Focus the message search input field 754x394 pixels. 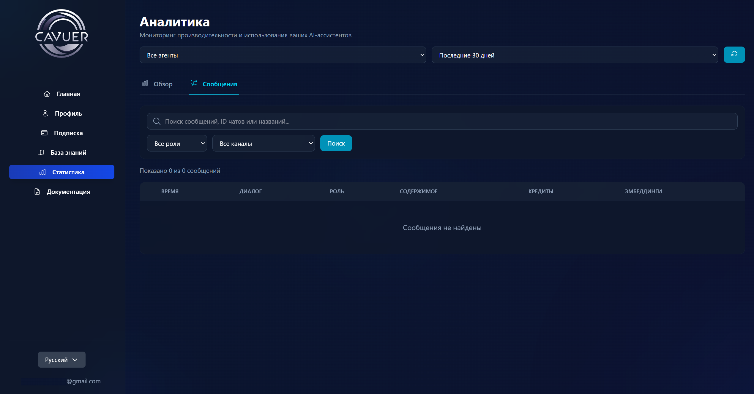click(x=446, y=121)
